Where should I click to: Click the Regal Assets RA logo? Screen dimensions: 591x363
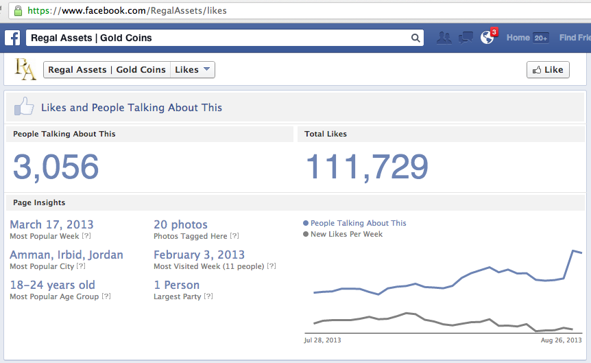click(25, 69)
